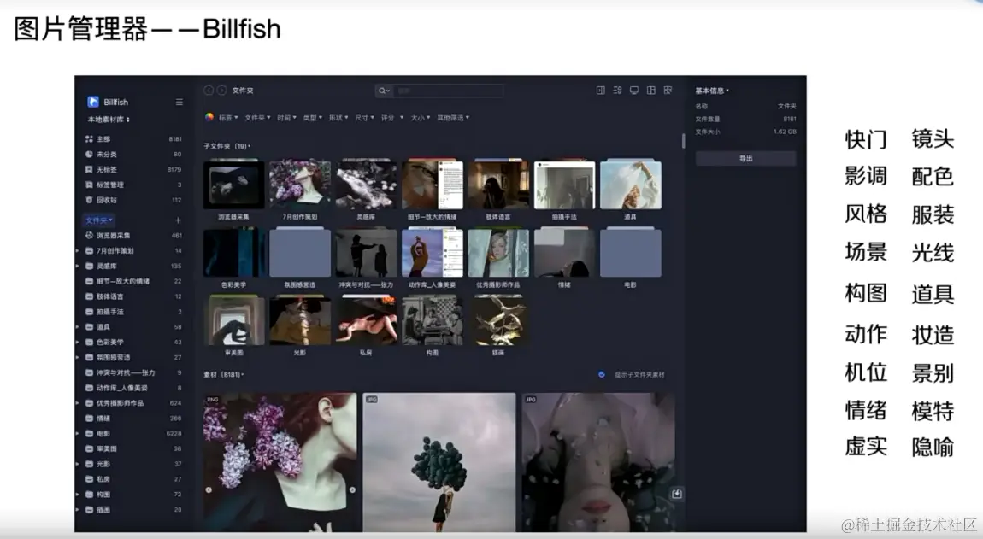Click the PNG badge on first image
Viewport: 983px width, 539px height.
(213, 399)
